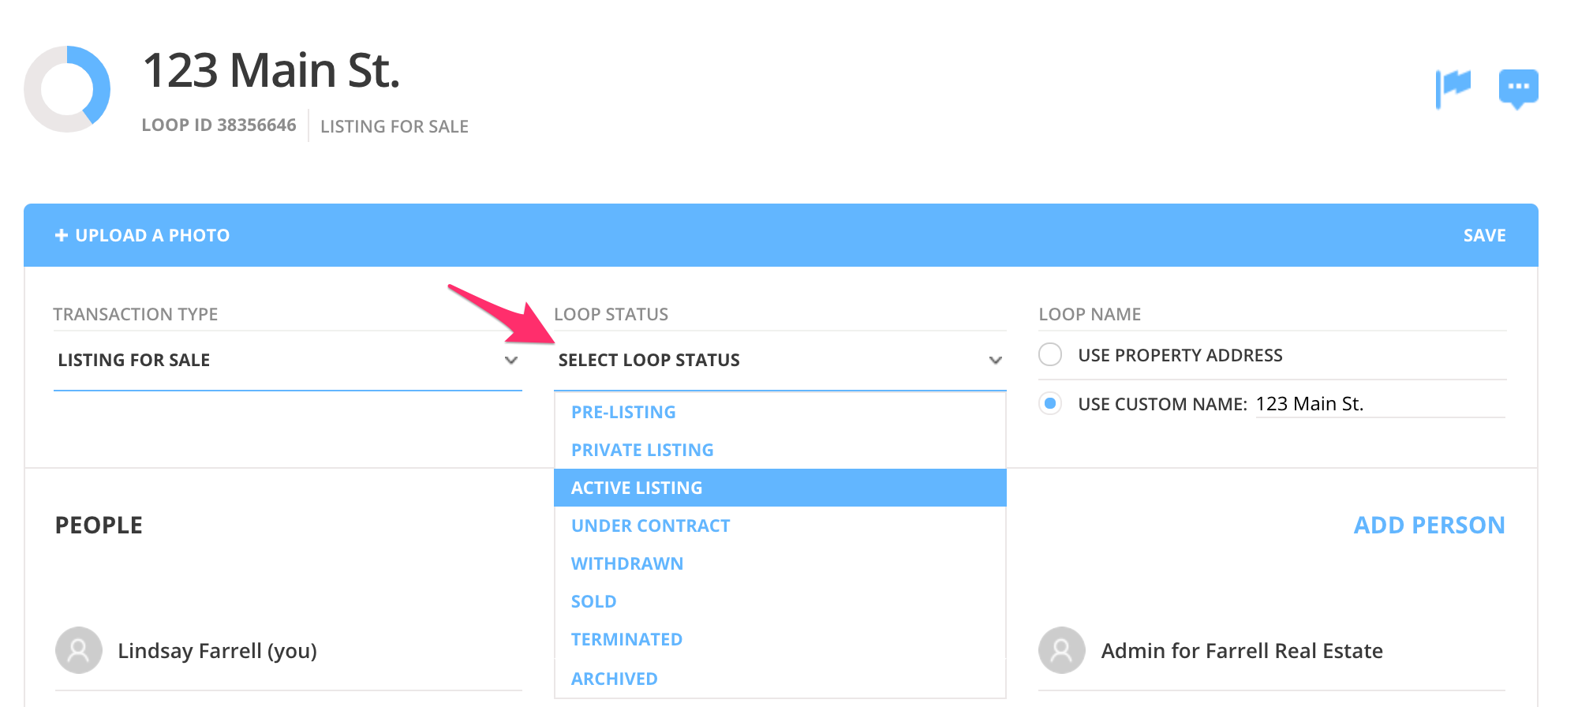Select Pre-Listing from the dropdown
Screen dimensions: 1578x707
[623, 411]
